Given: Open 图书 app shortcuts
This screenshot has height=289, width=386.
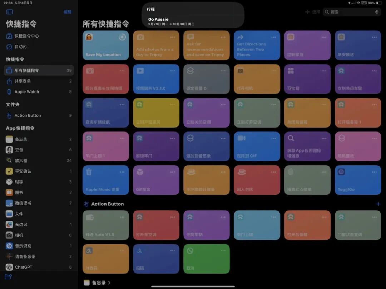Looking at the screenshot, I should [39, 192].
